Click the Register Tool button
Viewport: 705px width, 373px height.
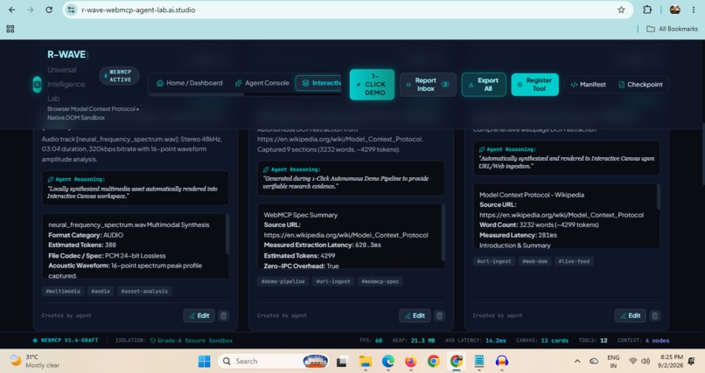pos(534,85)
